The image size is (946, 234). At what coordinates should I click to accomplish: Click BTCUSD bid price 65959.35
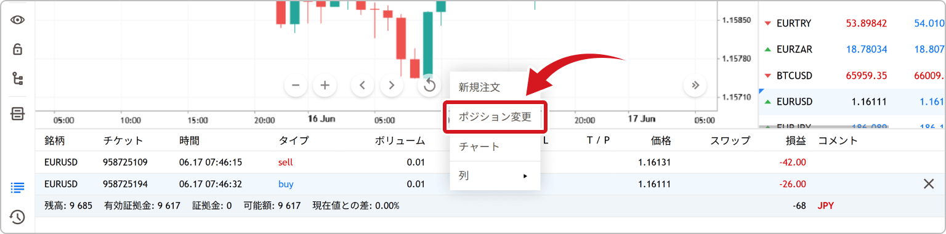coord(867,76)
